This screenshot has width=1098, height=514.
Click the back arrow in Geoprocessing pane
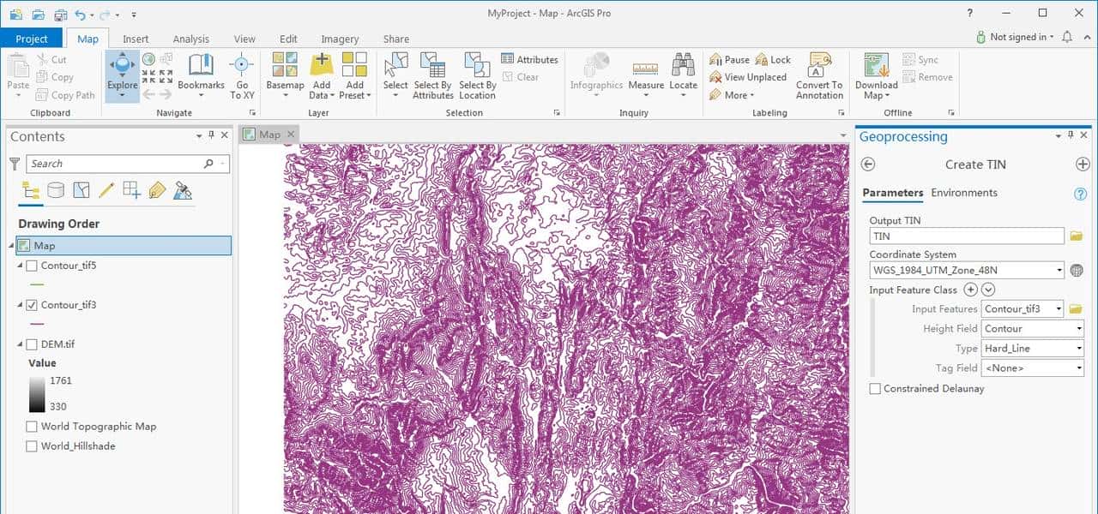tap(867, 164)
